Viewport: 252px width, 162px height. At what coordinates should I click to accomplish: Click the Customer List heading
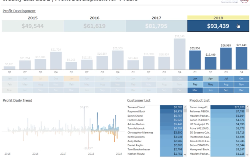pyautogui.click(x=139, y=100)
